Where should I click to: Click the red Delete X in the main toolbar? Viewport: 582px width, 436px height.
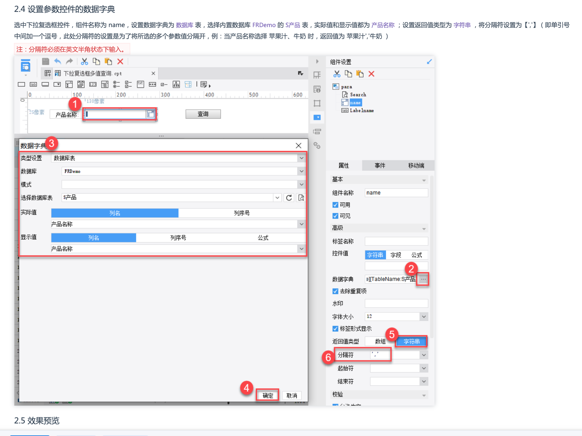coord(120,61)
